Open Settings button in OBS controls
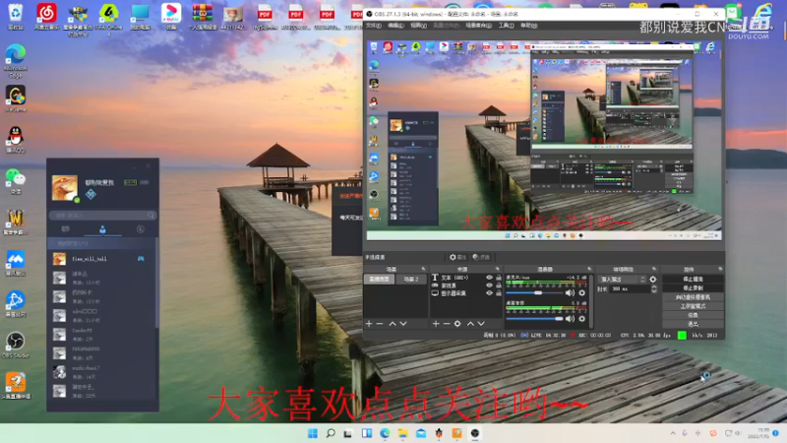The height and width of the screenshot is (443, 787). pos(693,315)
